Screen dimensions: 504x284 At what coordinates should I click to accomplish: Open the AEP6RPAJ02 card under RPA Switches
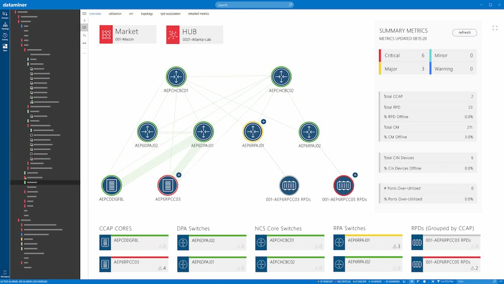coord(368,264)
